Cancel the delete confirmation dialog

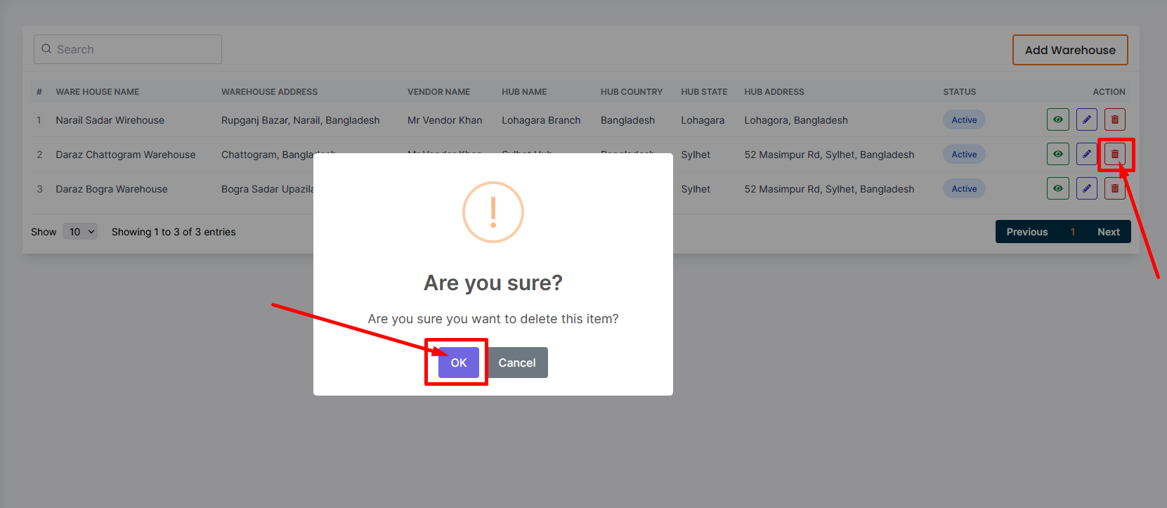516,363
